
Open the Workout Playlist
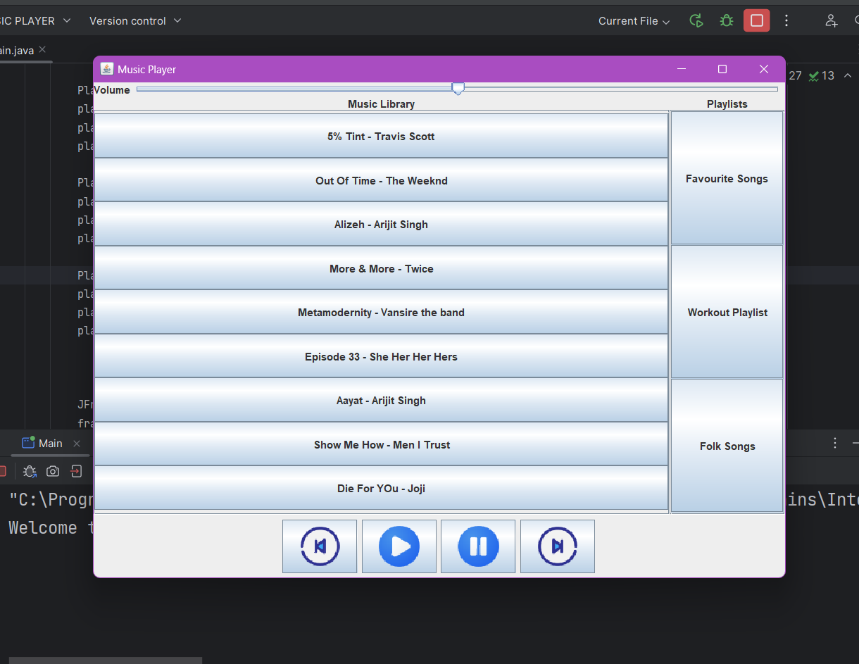[727, 312]
